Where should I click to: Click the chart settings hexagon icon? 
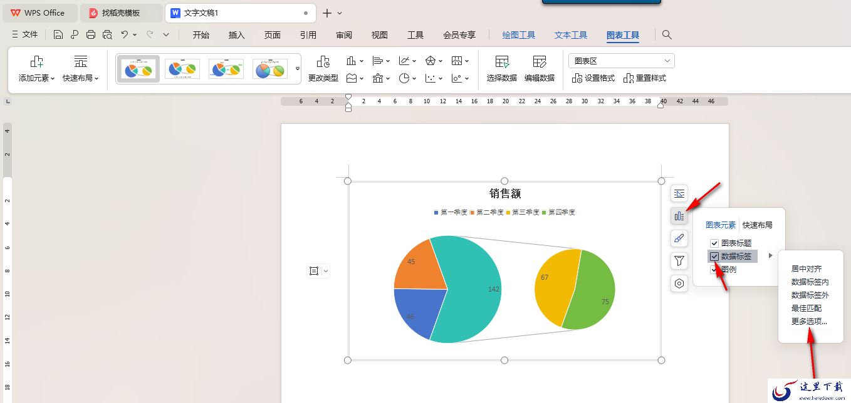pos(679,283)
